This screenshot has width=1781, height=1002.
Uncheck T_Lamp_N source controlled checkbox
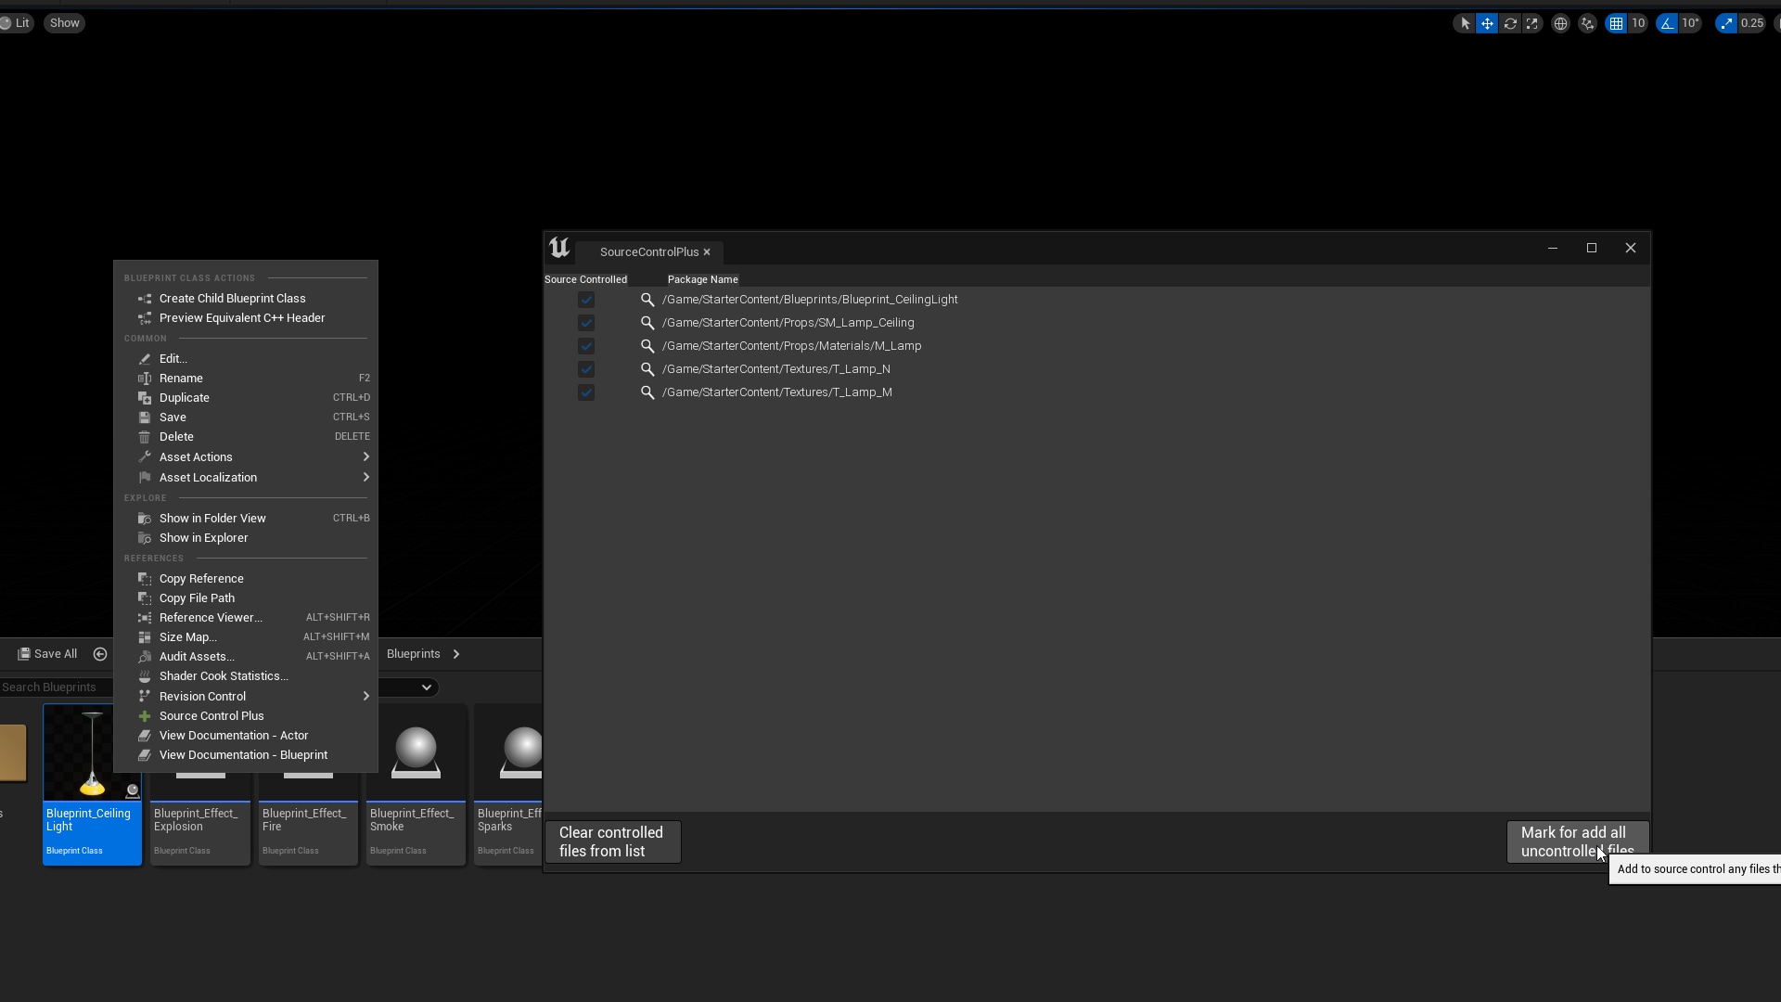(x=586, y=368)
